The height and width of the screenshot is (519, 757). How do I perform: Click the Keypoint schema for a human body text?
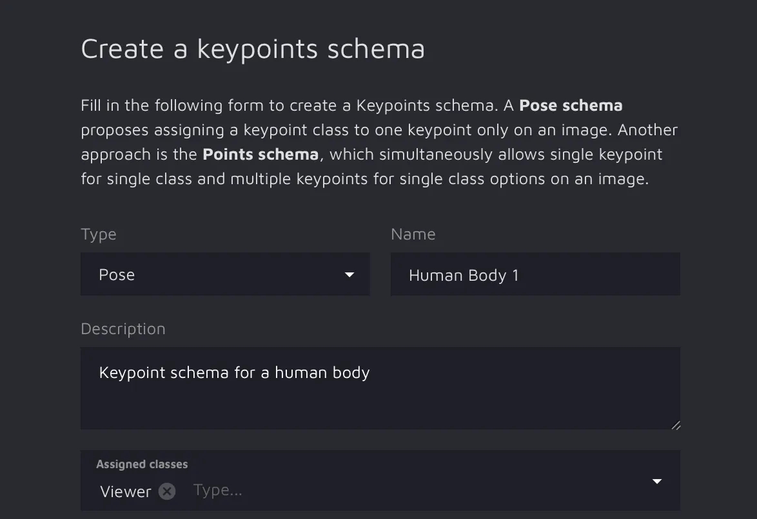pos(234,373)
